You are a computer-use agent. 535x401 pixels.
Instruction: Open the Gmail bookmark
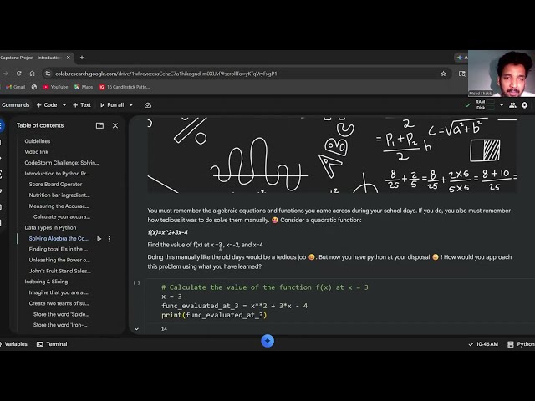pos(16,87)
